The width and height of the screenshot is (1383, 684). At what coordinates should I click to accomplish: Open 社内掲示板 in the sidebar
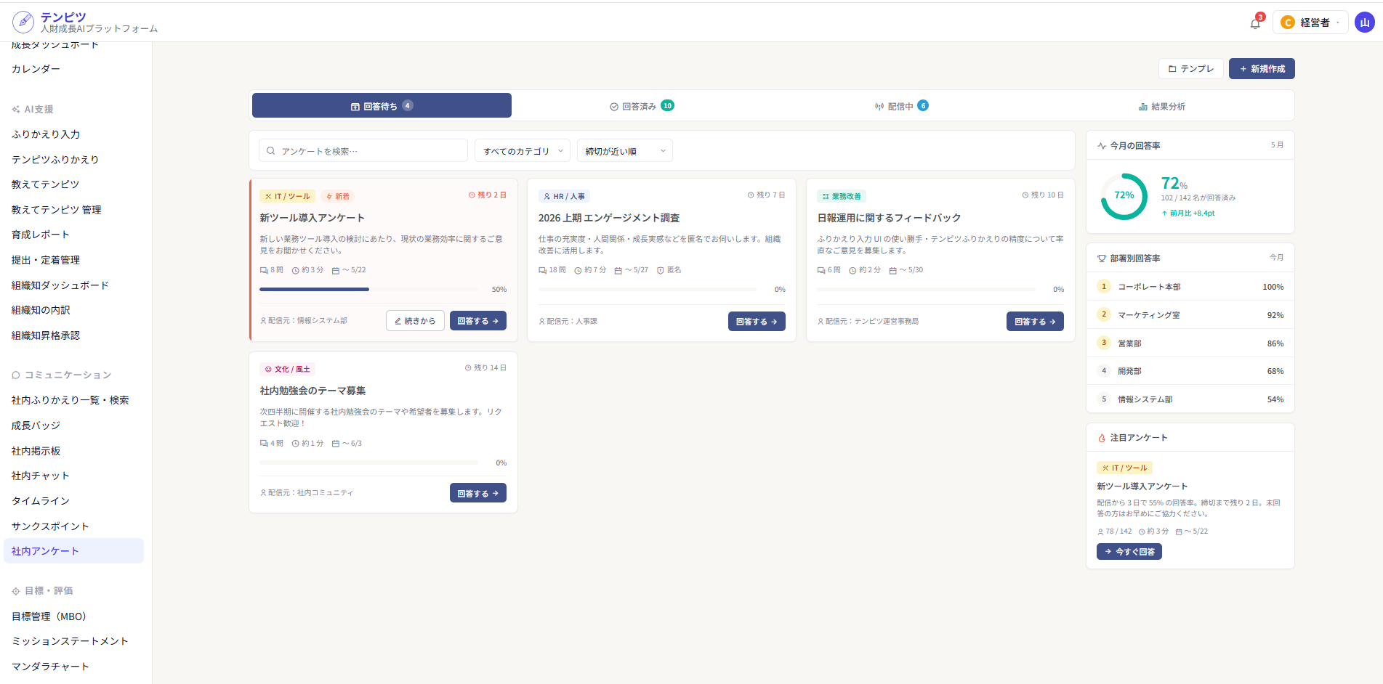(36, 451)
